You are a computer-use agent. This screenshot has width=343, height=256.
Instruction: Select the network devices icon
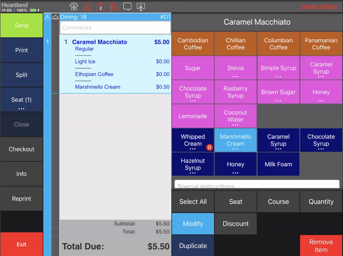[87, 6]
